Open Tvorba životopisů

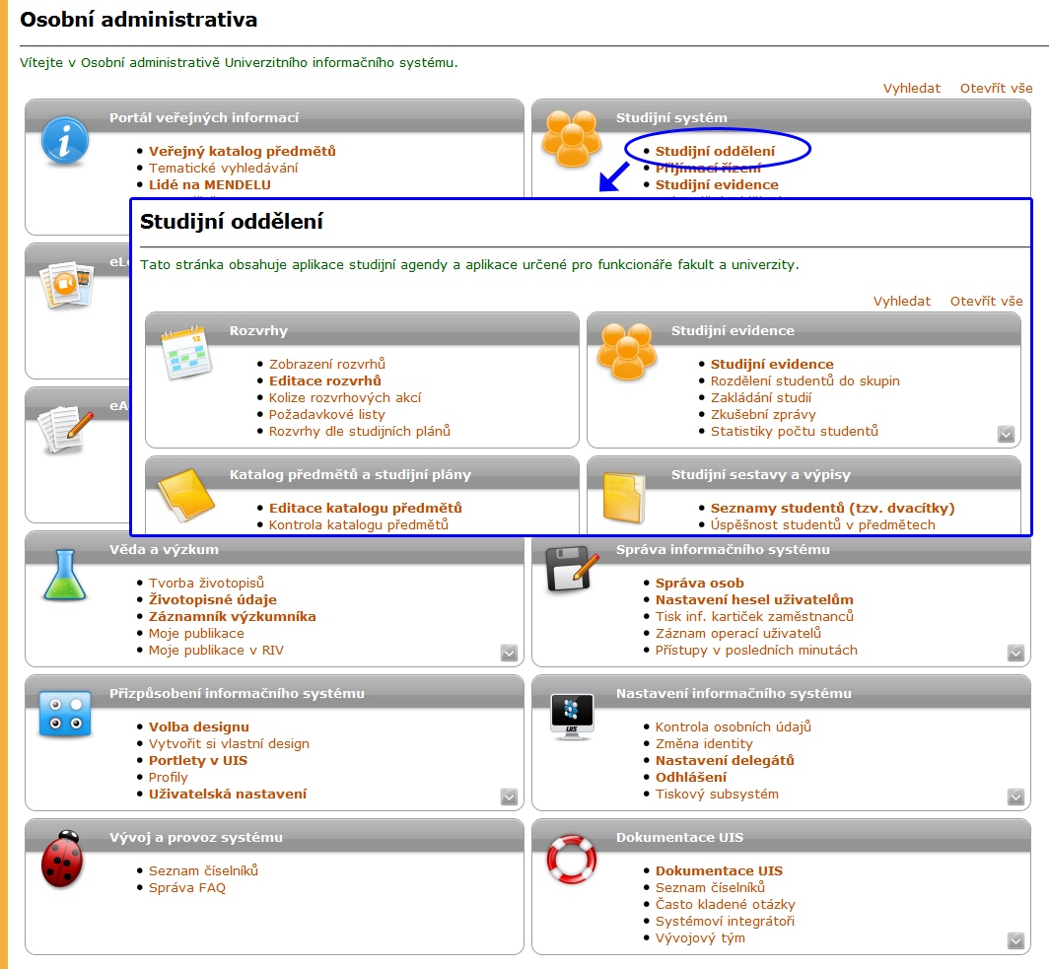click(x=206, y=583)
